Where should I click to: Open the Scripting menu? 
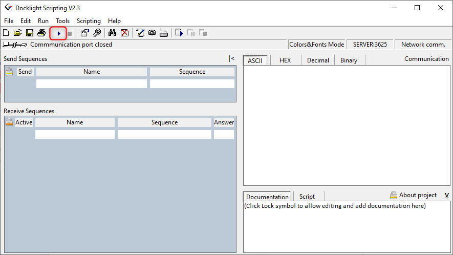89,21
